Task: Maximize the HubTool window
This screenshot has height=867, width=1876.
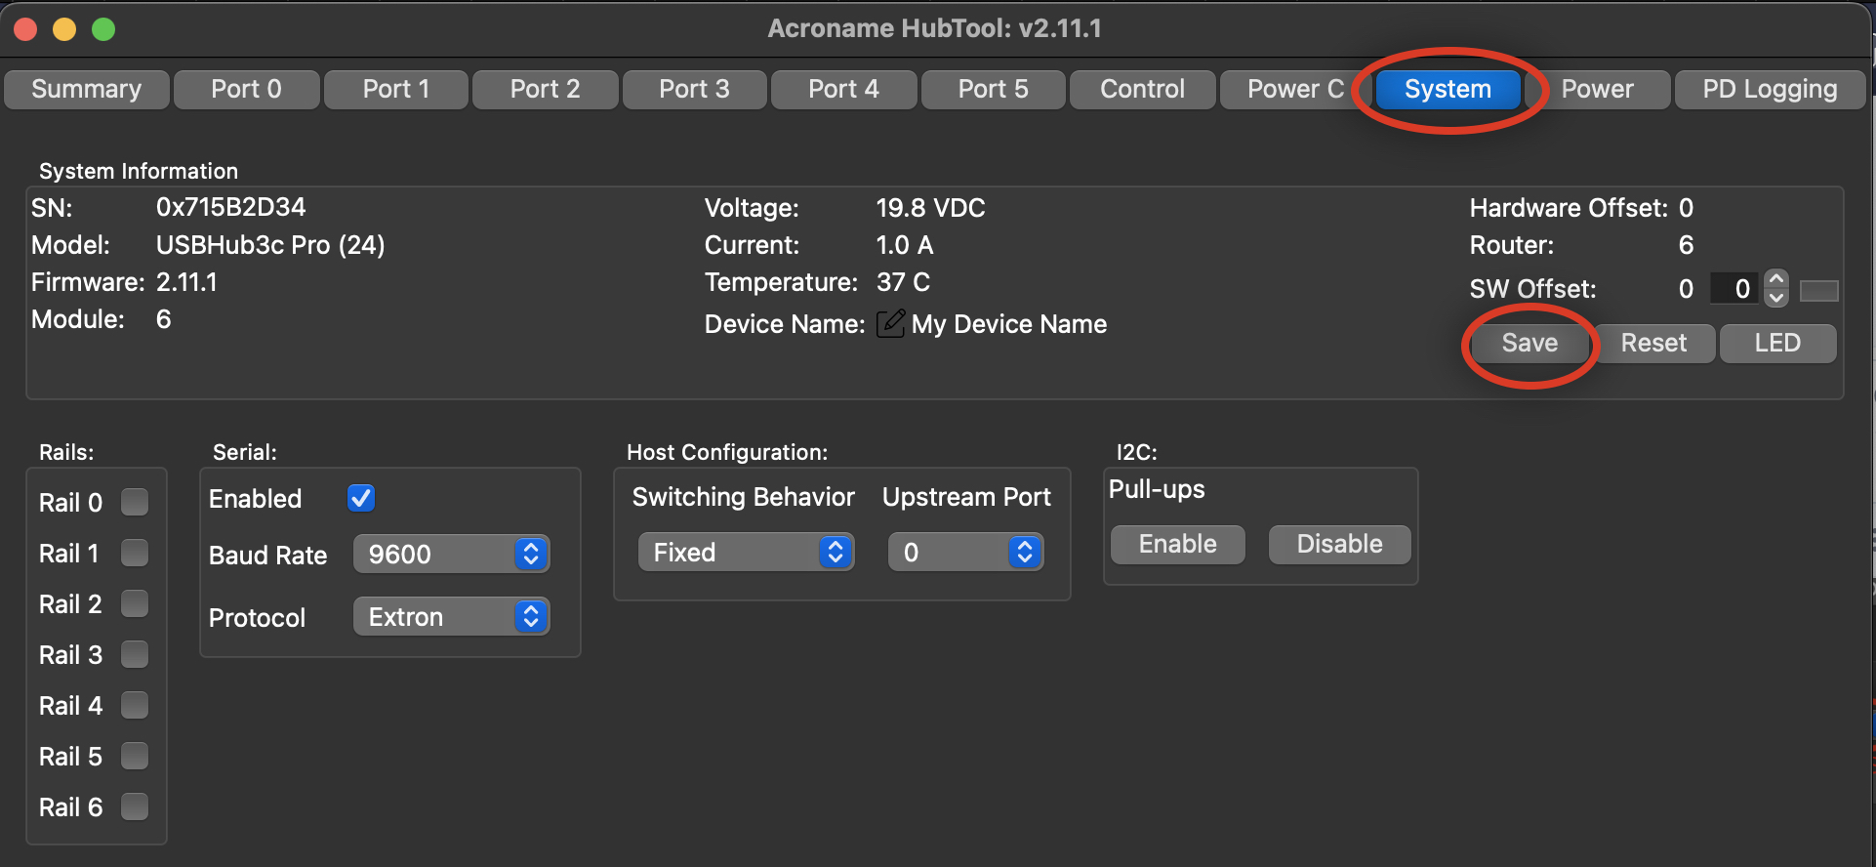Action: coord(103,29)
